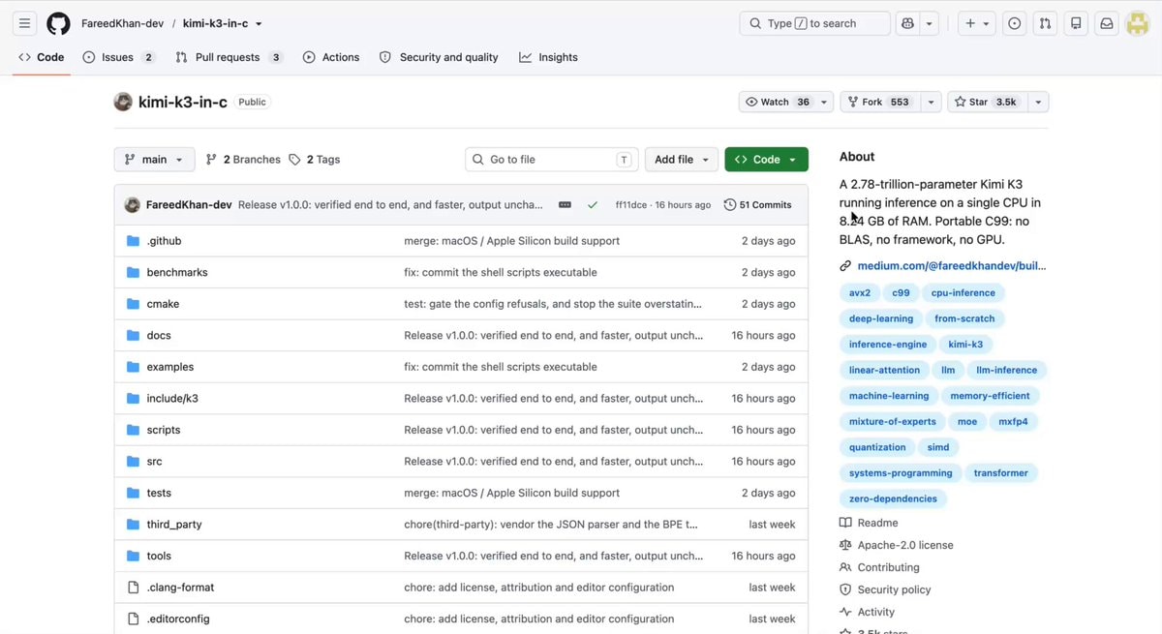Open notifications inbox icon
This screenshot has width=1162, height=634.
pos(1107,23)
